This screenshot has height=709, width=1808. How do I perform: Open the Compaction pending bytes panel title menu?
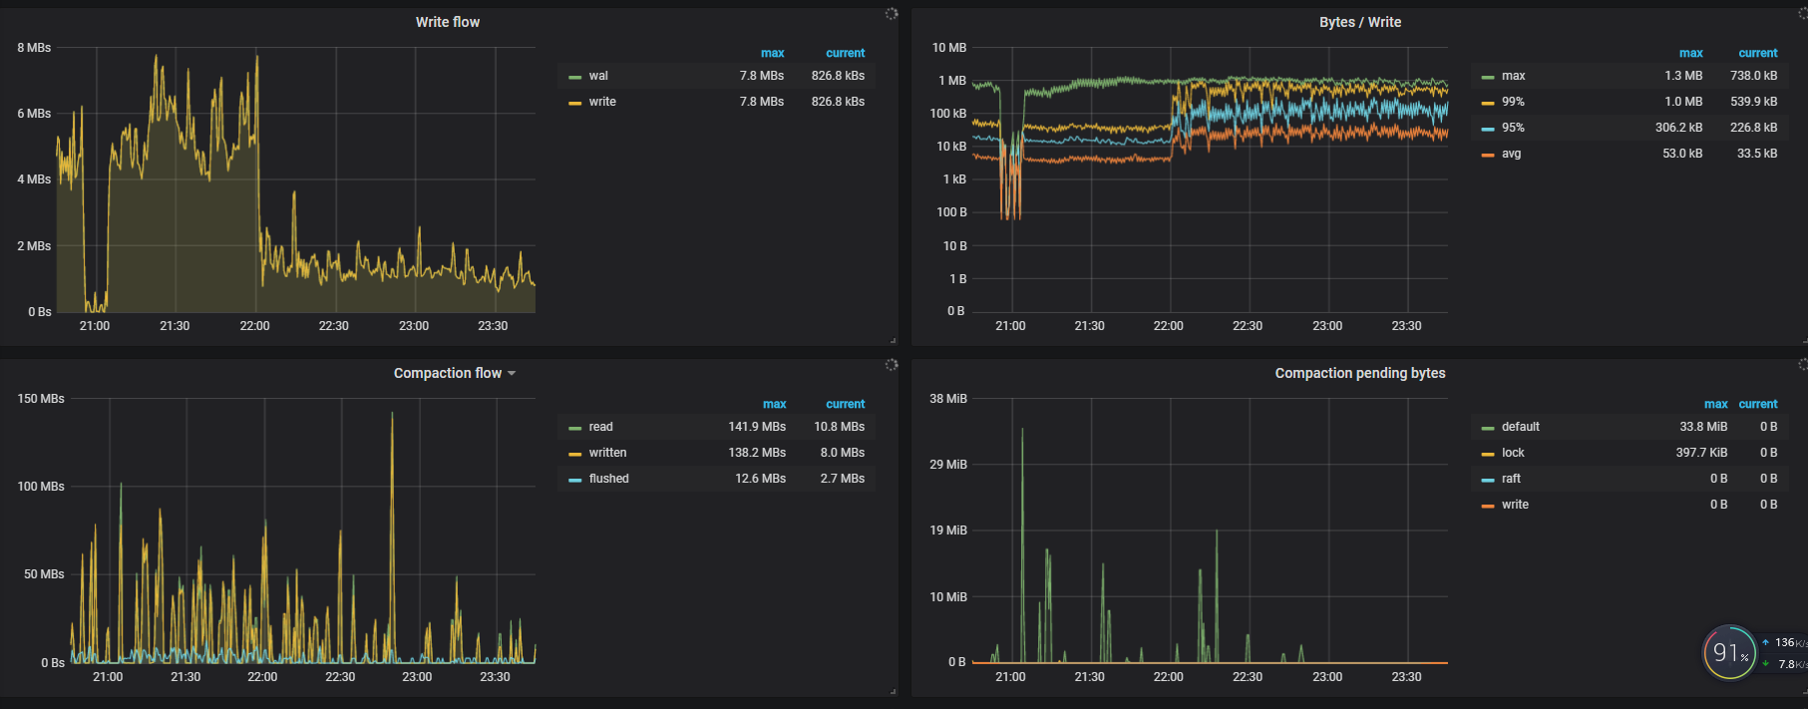tap(1359, 373)
